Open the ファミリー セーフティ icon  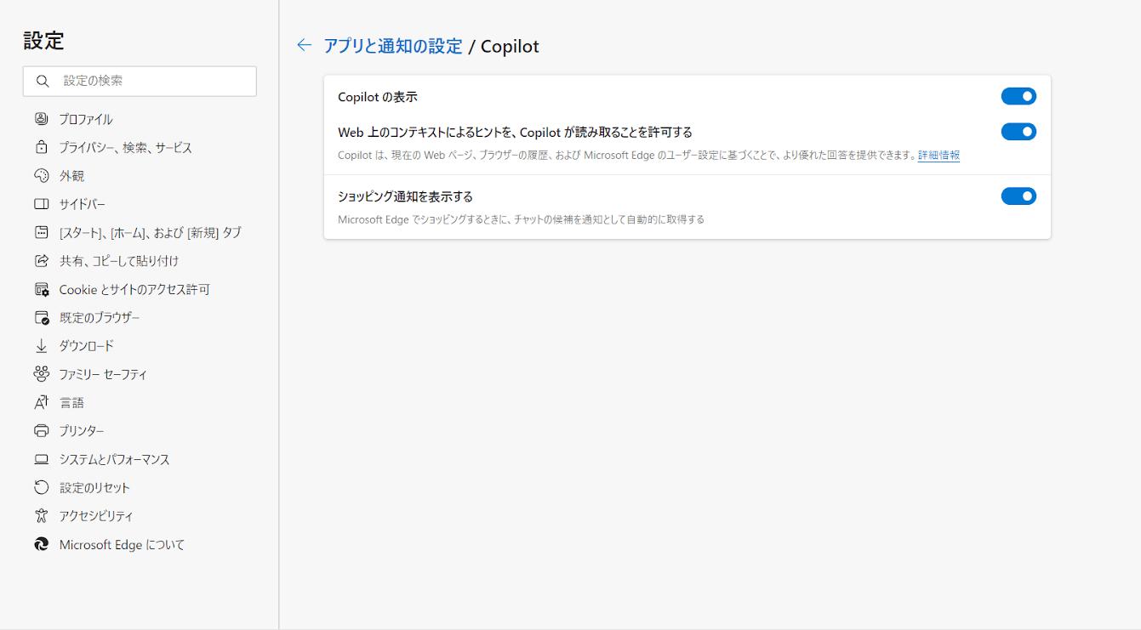tap(42, 373)
